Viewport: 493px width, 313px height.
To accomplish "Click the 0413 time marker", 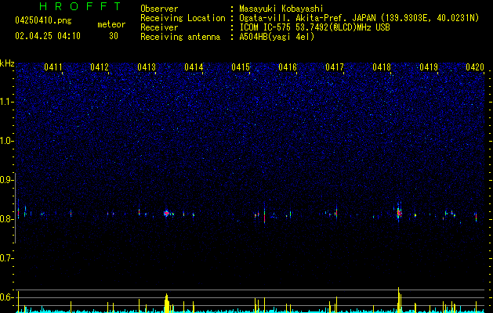I will click(147, 67).
